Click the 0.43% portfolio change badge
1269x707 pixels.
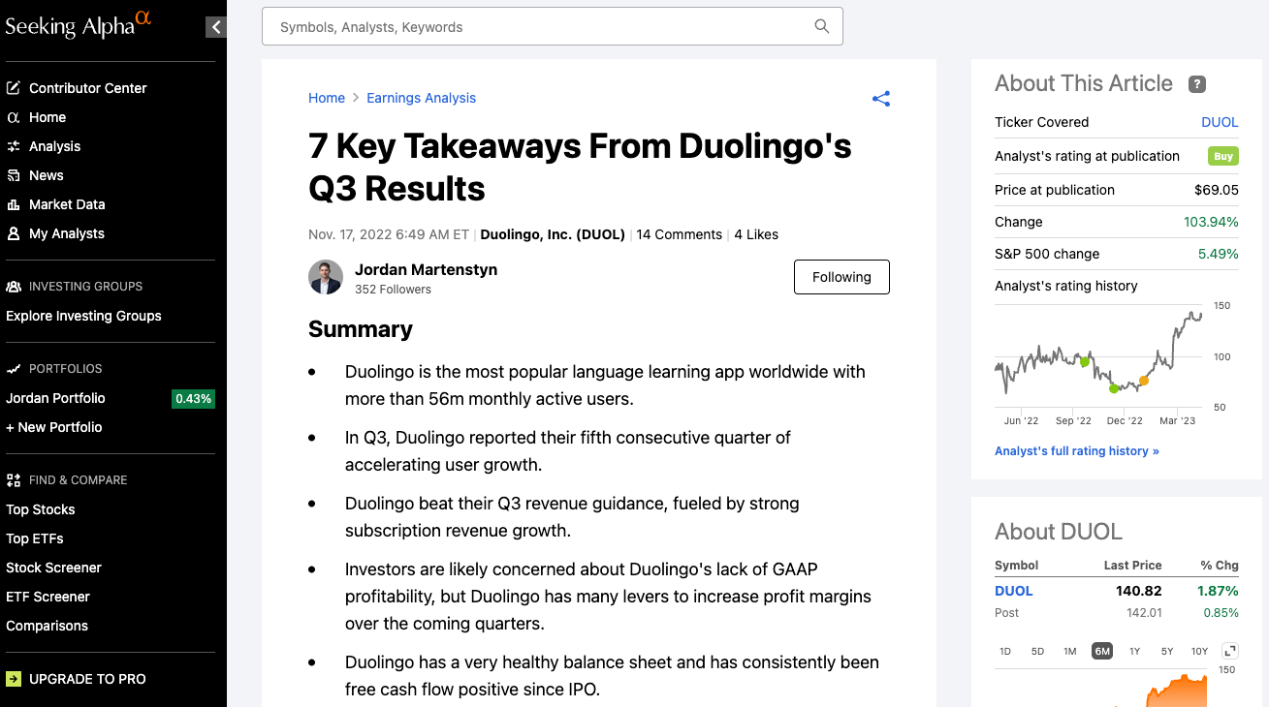click(193, 398)
